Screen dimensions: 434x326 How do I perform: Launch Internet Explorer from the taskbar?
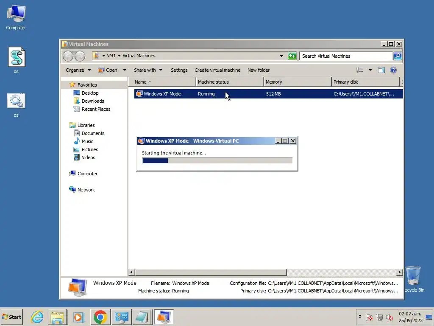[x=37, y=317]
